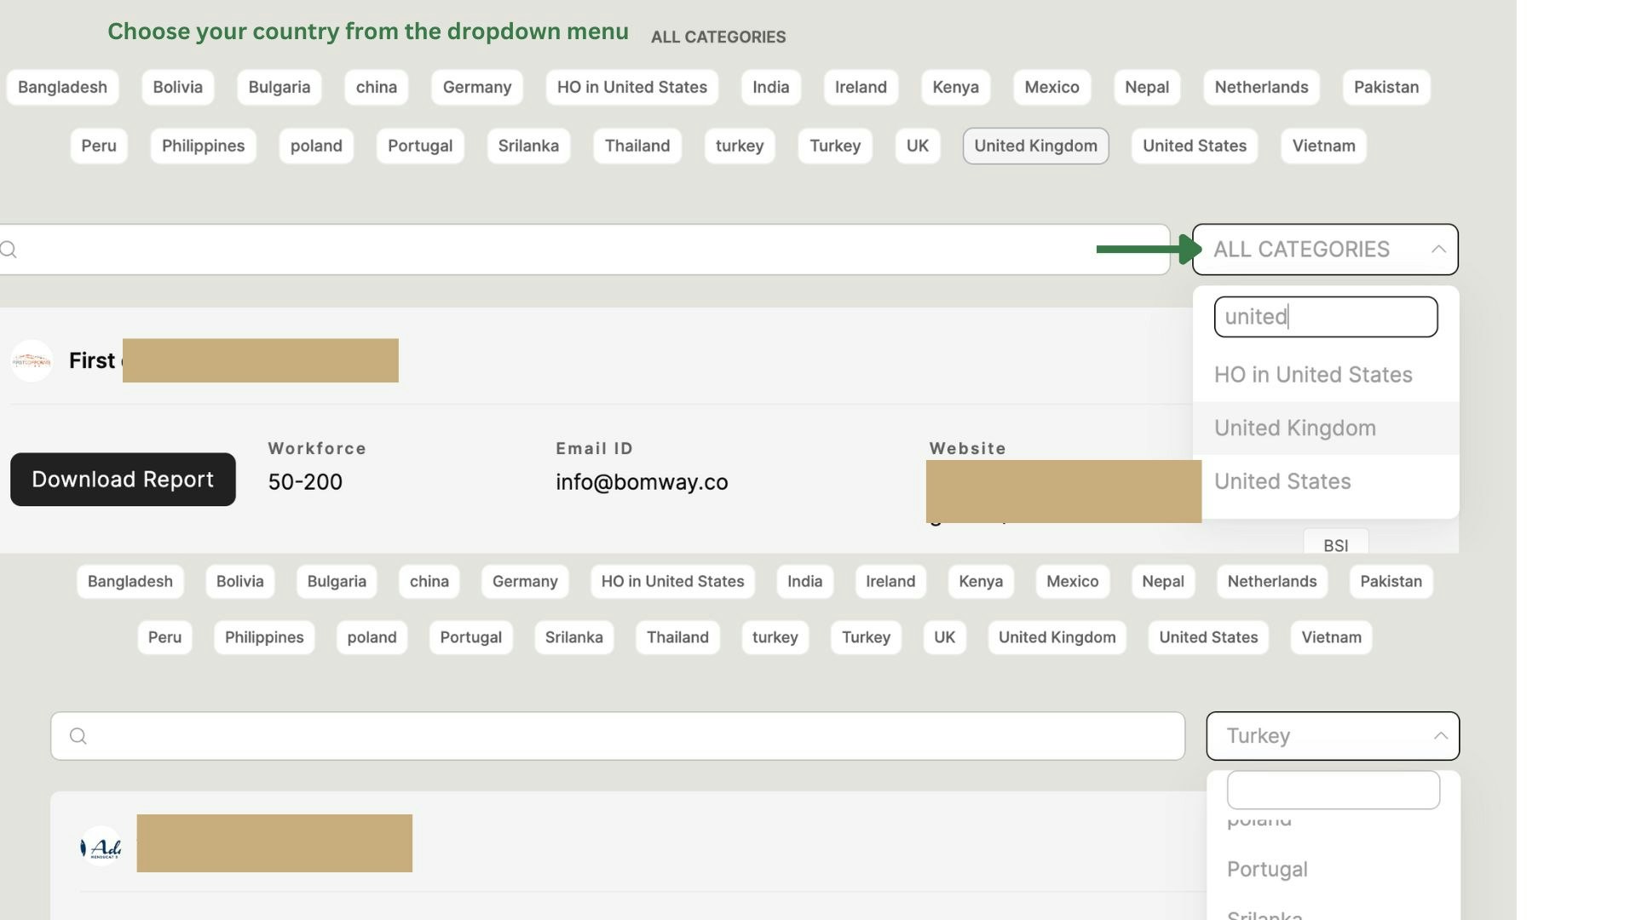Viewport: 1636px width, 920px height.
Task: Click the company logo thumbnail in second card
Action: (x=101, y=848)
